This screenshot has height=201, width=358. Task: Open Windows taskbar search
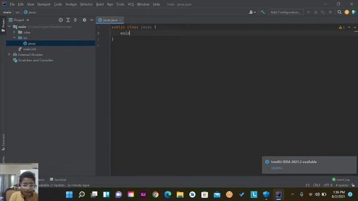82,194
